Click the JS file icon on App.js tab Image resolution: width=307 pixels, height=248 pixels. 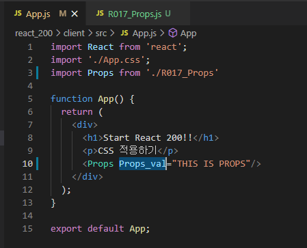coord(18,14)
